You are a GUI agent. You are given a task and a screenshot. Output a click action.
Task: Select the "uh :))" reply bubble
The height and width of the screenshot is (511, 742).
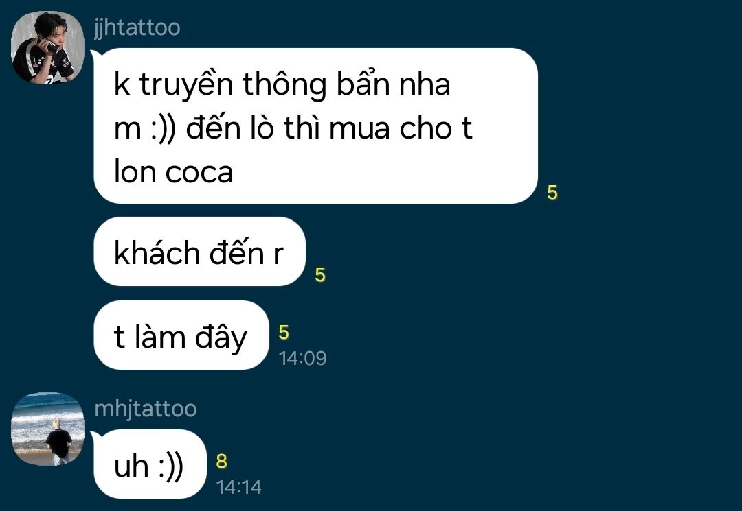coord(150,464)
